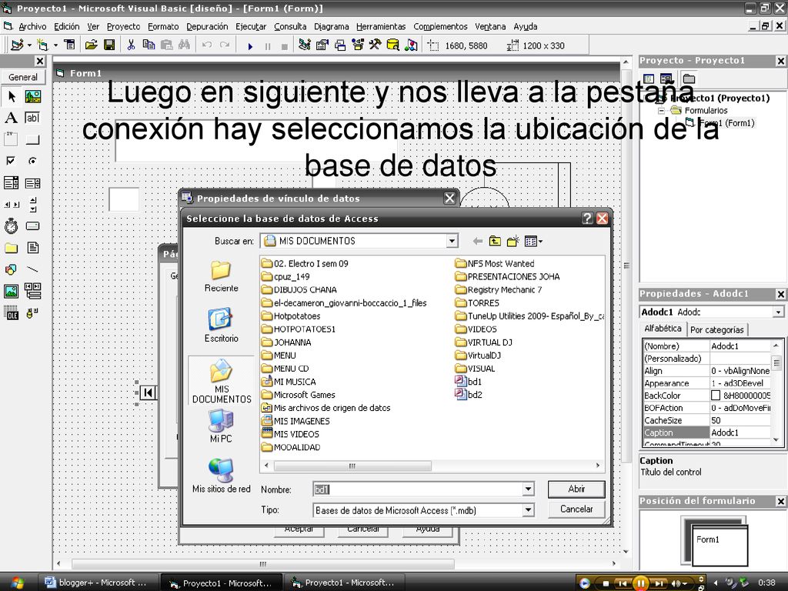This screenshot has width=788, height=591.
Task: Open the Object Browser toolbar icon
Action: (357, 45)
